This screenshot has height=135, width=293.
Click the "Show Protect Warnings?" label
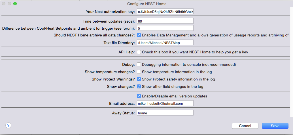[x=113, y=79]
